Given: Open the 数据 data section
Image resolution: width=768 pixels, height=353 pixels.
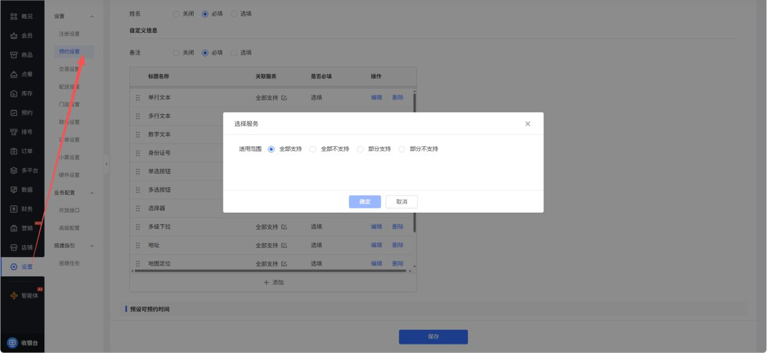Looking at the screenshot, I should click(x=22, y=190).
